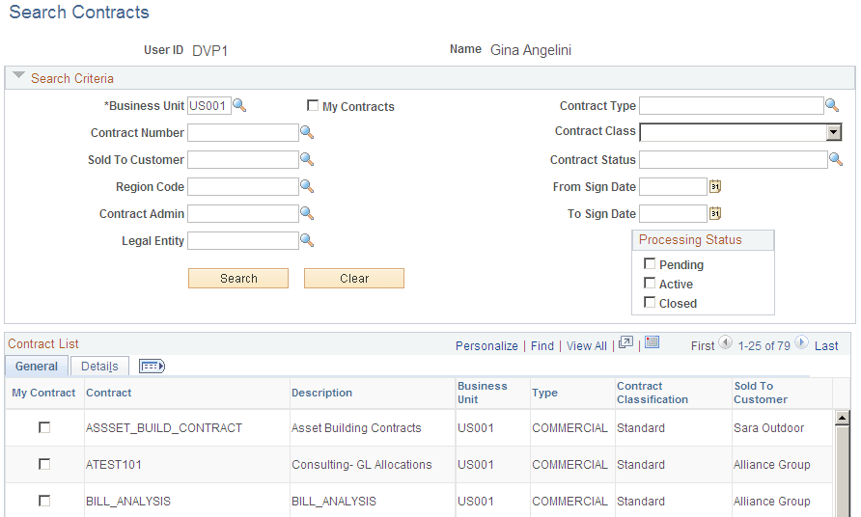Click the Contract Status input field

(x=734, y=160)
